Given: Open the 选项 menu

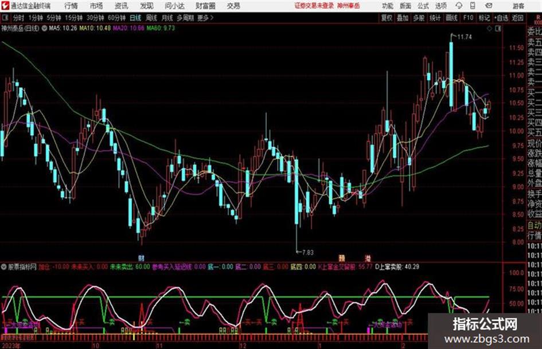Looking at the screenshot, I should 441,6.
